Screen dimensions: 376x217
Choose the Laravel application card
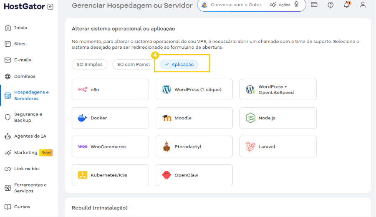pos(278,146)
